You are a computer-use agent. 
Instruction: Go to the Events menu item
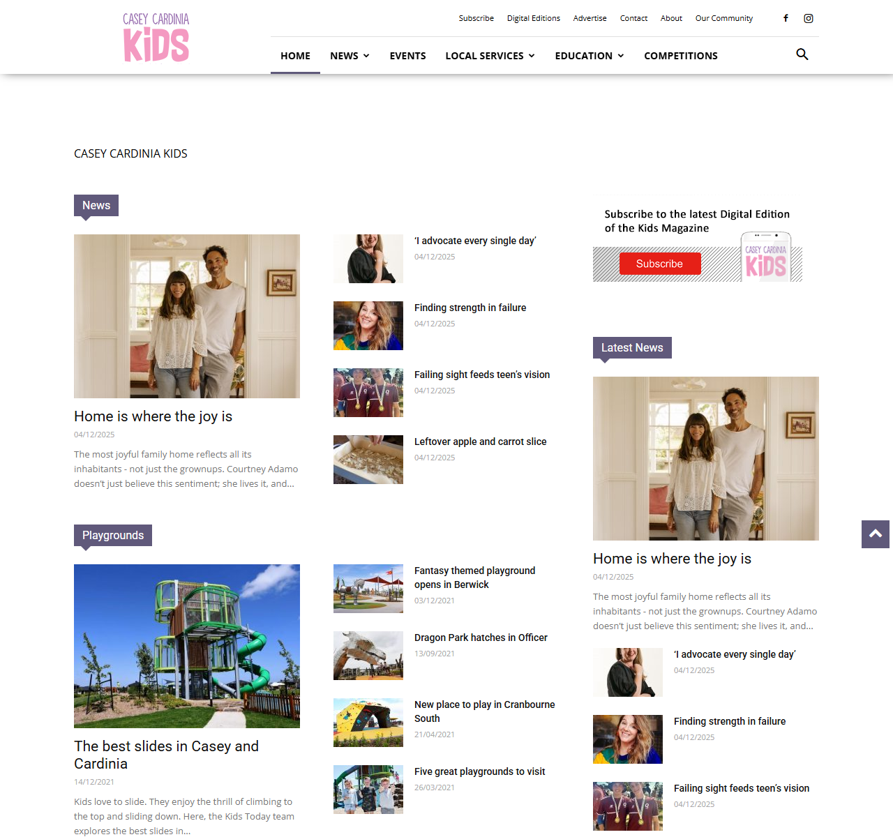pos(407,56)
